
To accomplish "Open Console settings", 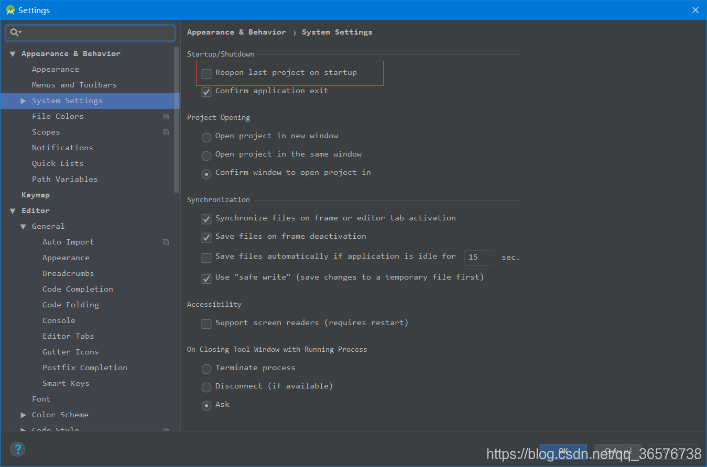I will click(59, 320).
